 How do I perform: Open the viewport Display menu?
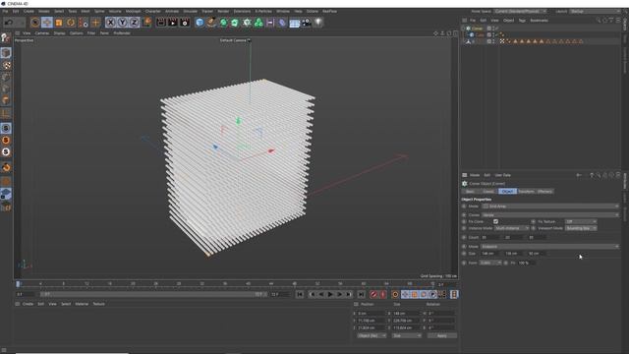pyautogui.click(x=59, y=33)
